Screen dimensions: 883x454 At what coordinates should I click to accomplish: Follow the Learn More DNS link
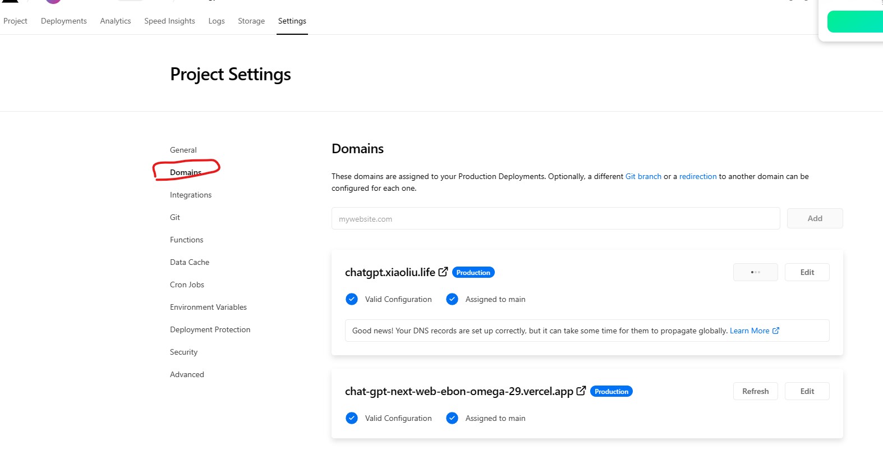click(x=749, y=331)
